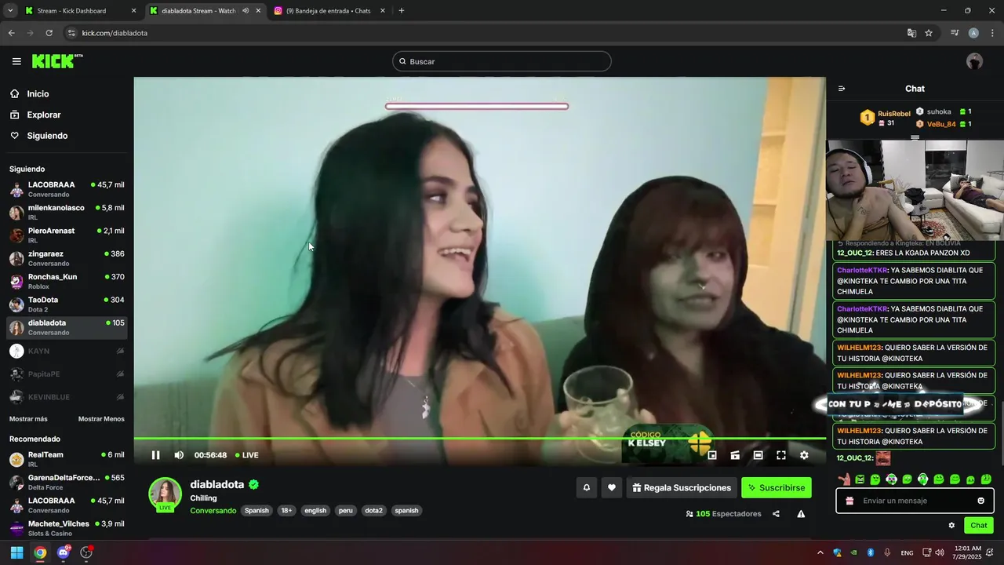Open LACOBRAAA channel under Siguiendo
This screenshot has width=1004, height=565.
point(67,189)
